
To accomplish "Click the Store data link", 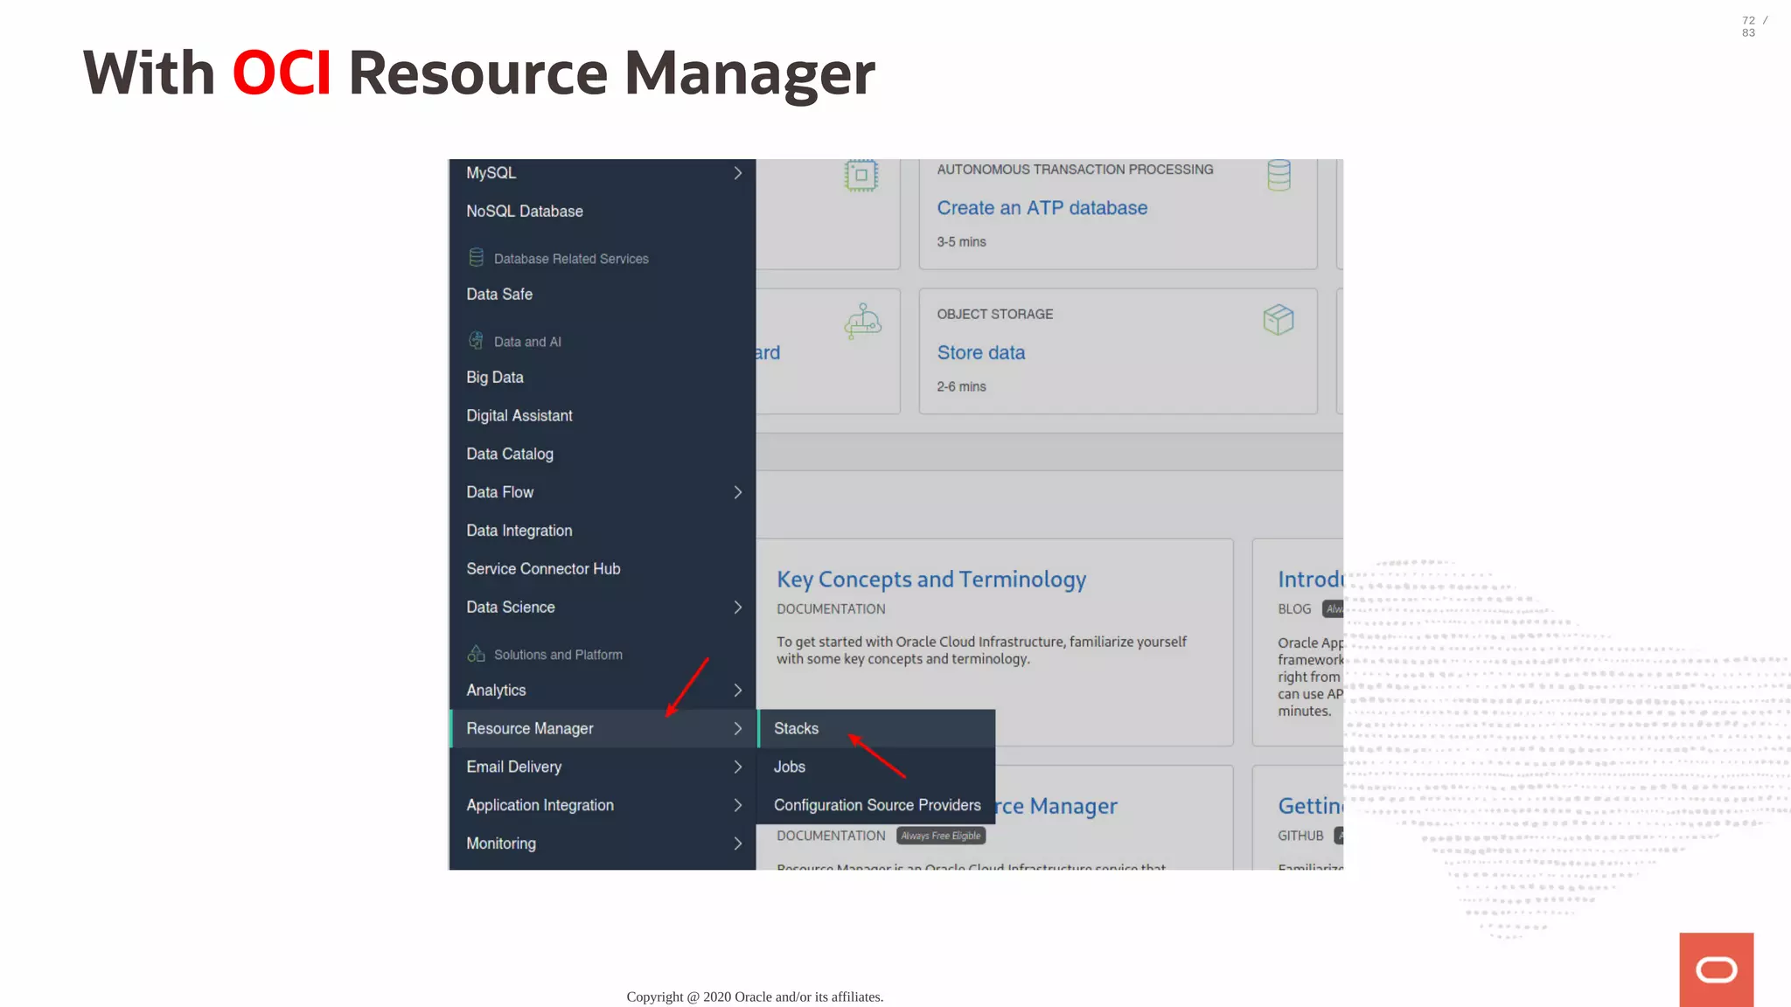I will tap(980, 352).
